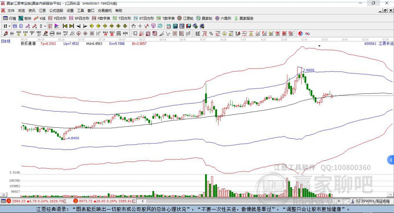Select the rectangle drawing tool

tap(135, 33)
